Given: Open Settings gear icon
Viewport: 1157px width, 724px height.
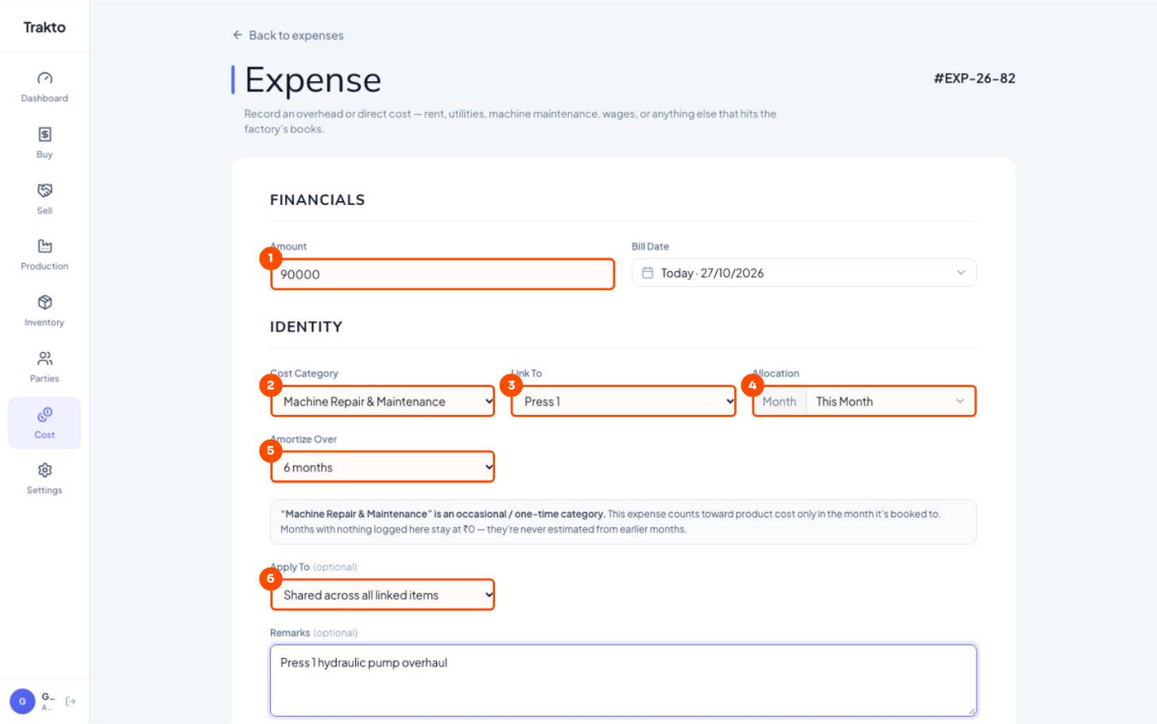Looking at the screenshot, I should 44,470.
